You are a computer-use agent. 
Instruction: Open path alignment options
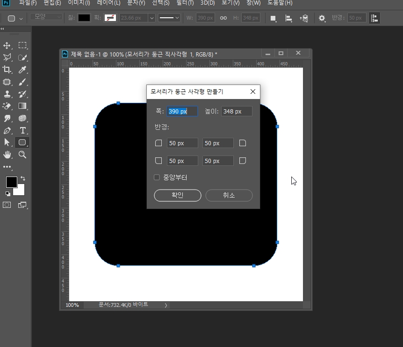click(x=288, y=18)
